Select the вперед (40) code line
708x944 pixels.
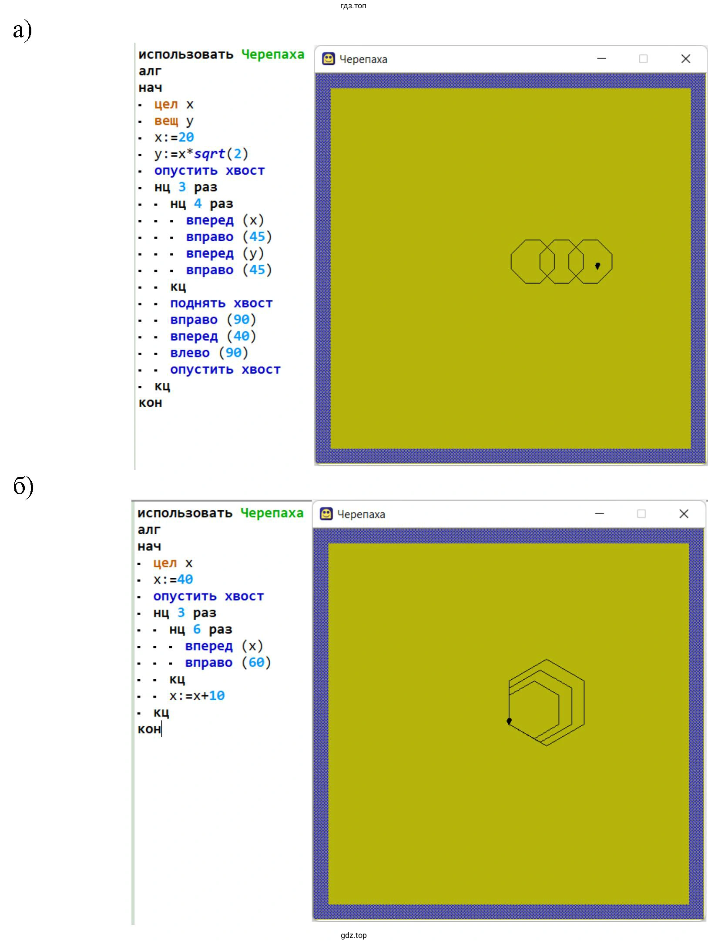coord(213,337)
